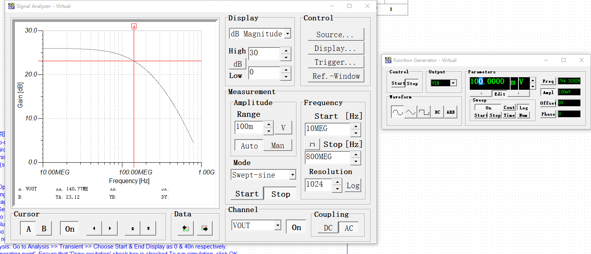591x254 pixels.
Task: Toggle Log resolution scale button
Action: tap(353, 186)
